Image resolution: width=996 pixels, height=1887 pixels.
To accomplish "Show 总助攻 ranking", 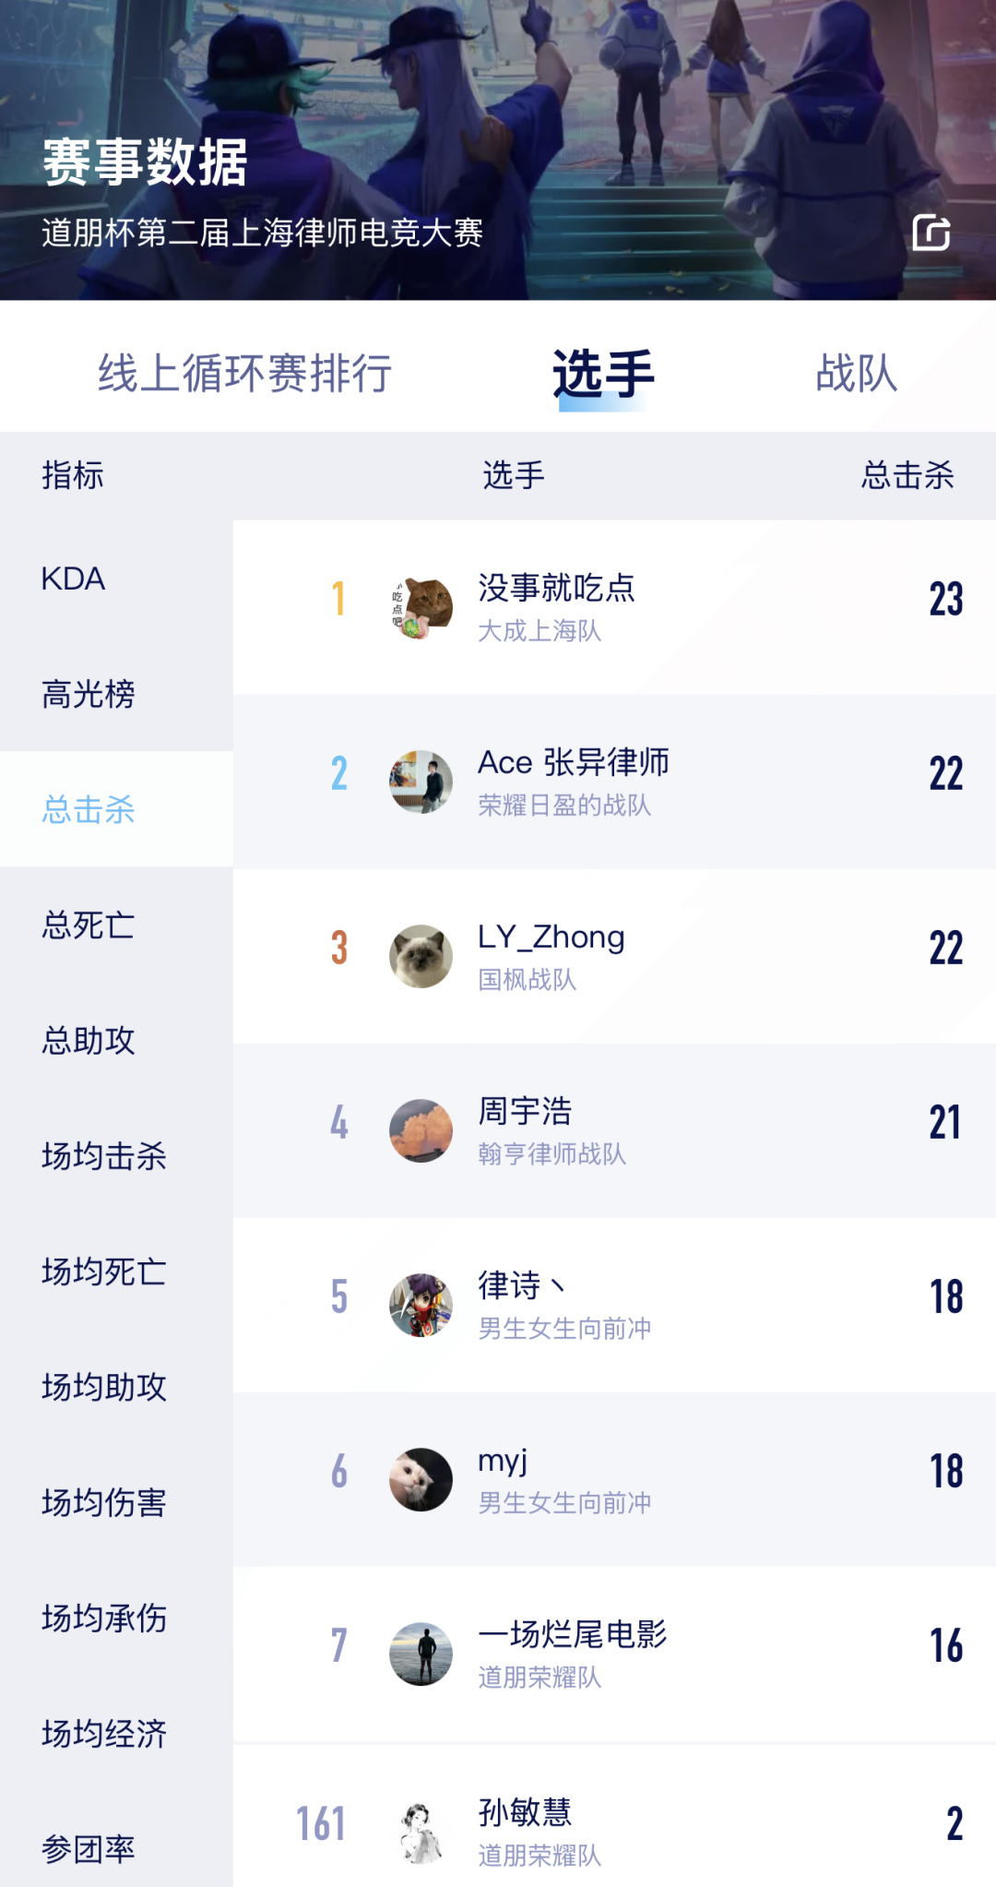I will coord(89,1041).
